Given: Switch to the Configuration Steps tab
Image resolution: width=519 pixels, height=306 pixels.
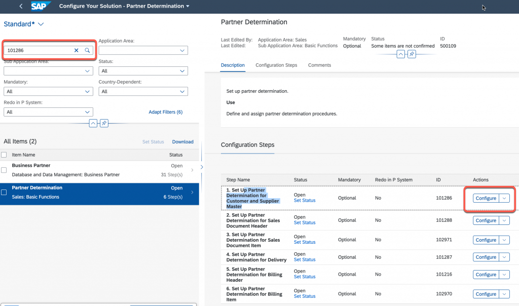Looking at the screenshot, I should coord(276,65).
